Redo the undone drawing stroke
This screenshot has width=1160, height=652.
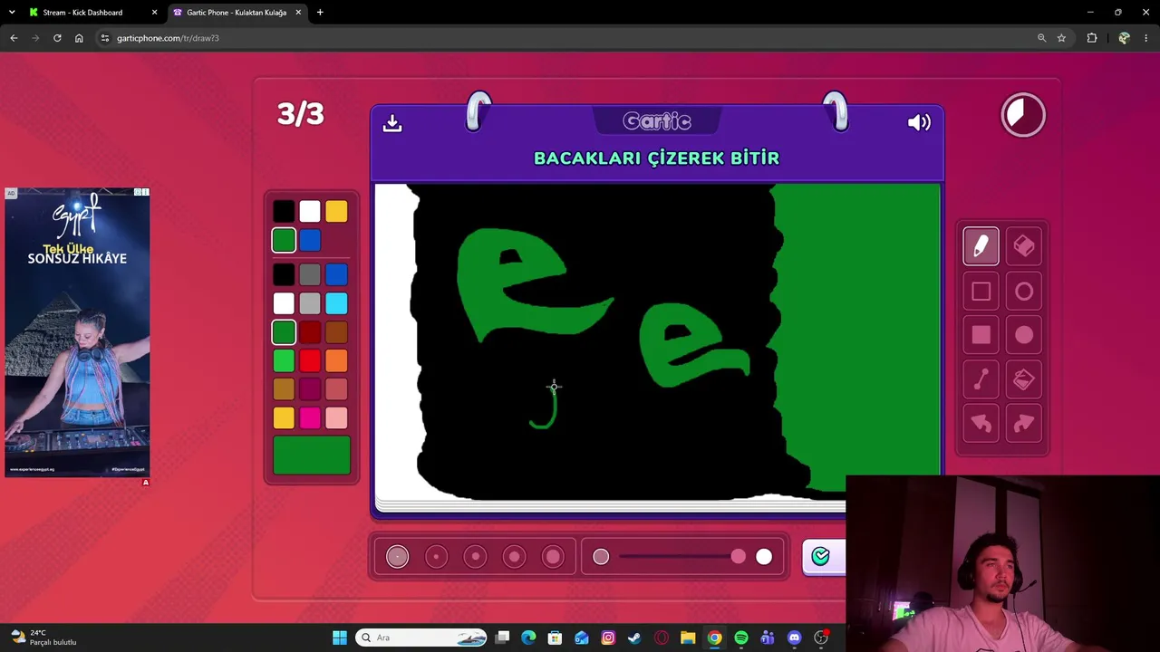(x=1024, y=424)
